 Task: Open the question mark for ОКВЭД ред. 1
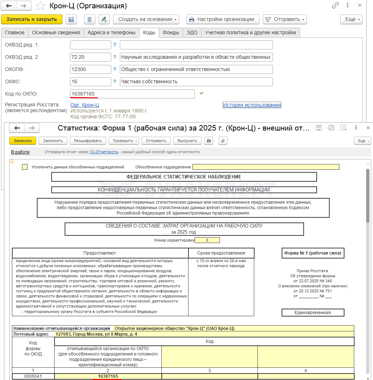click(115, 45)
